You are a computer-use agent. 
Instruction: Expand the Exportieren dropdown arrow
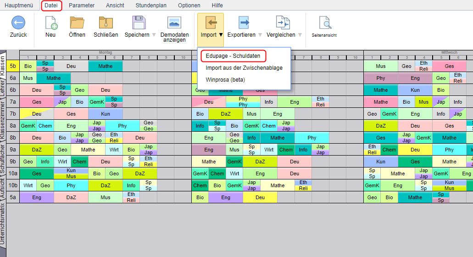click(x=260, y=35)
